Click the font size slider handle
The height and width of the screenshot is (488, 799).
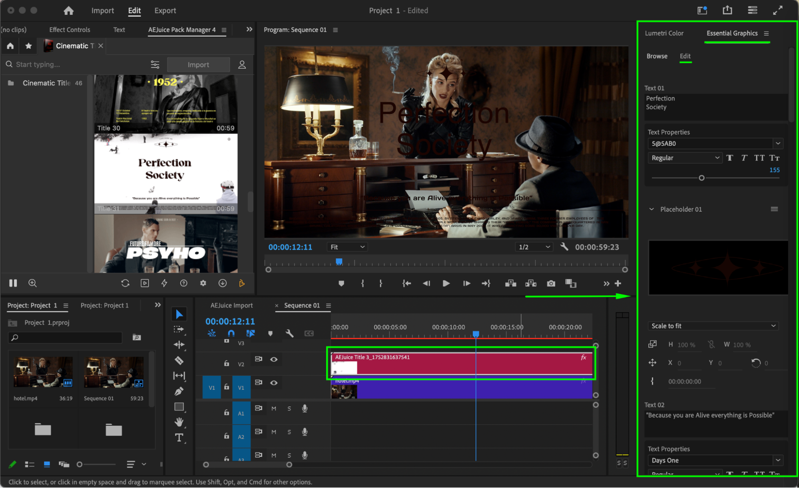coord(701,178)
